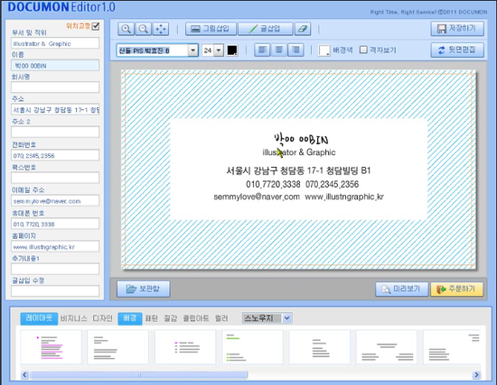Screen dimensions: 497x385
Task: Open the font name dropdown
Action: 192,50
